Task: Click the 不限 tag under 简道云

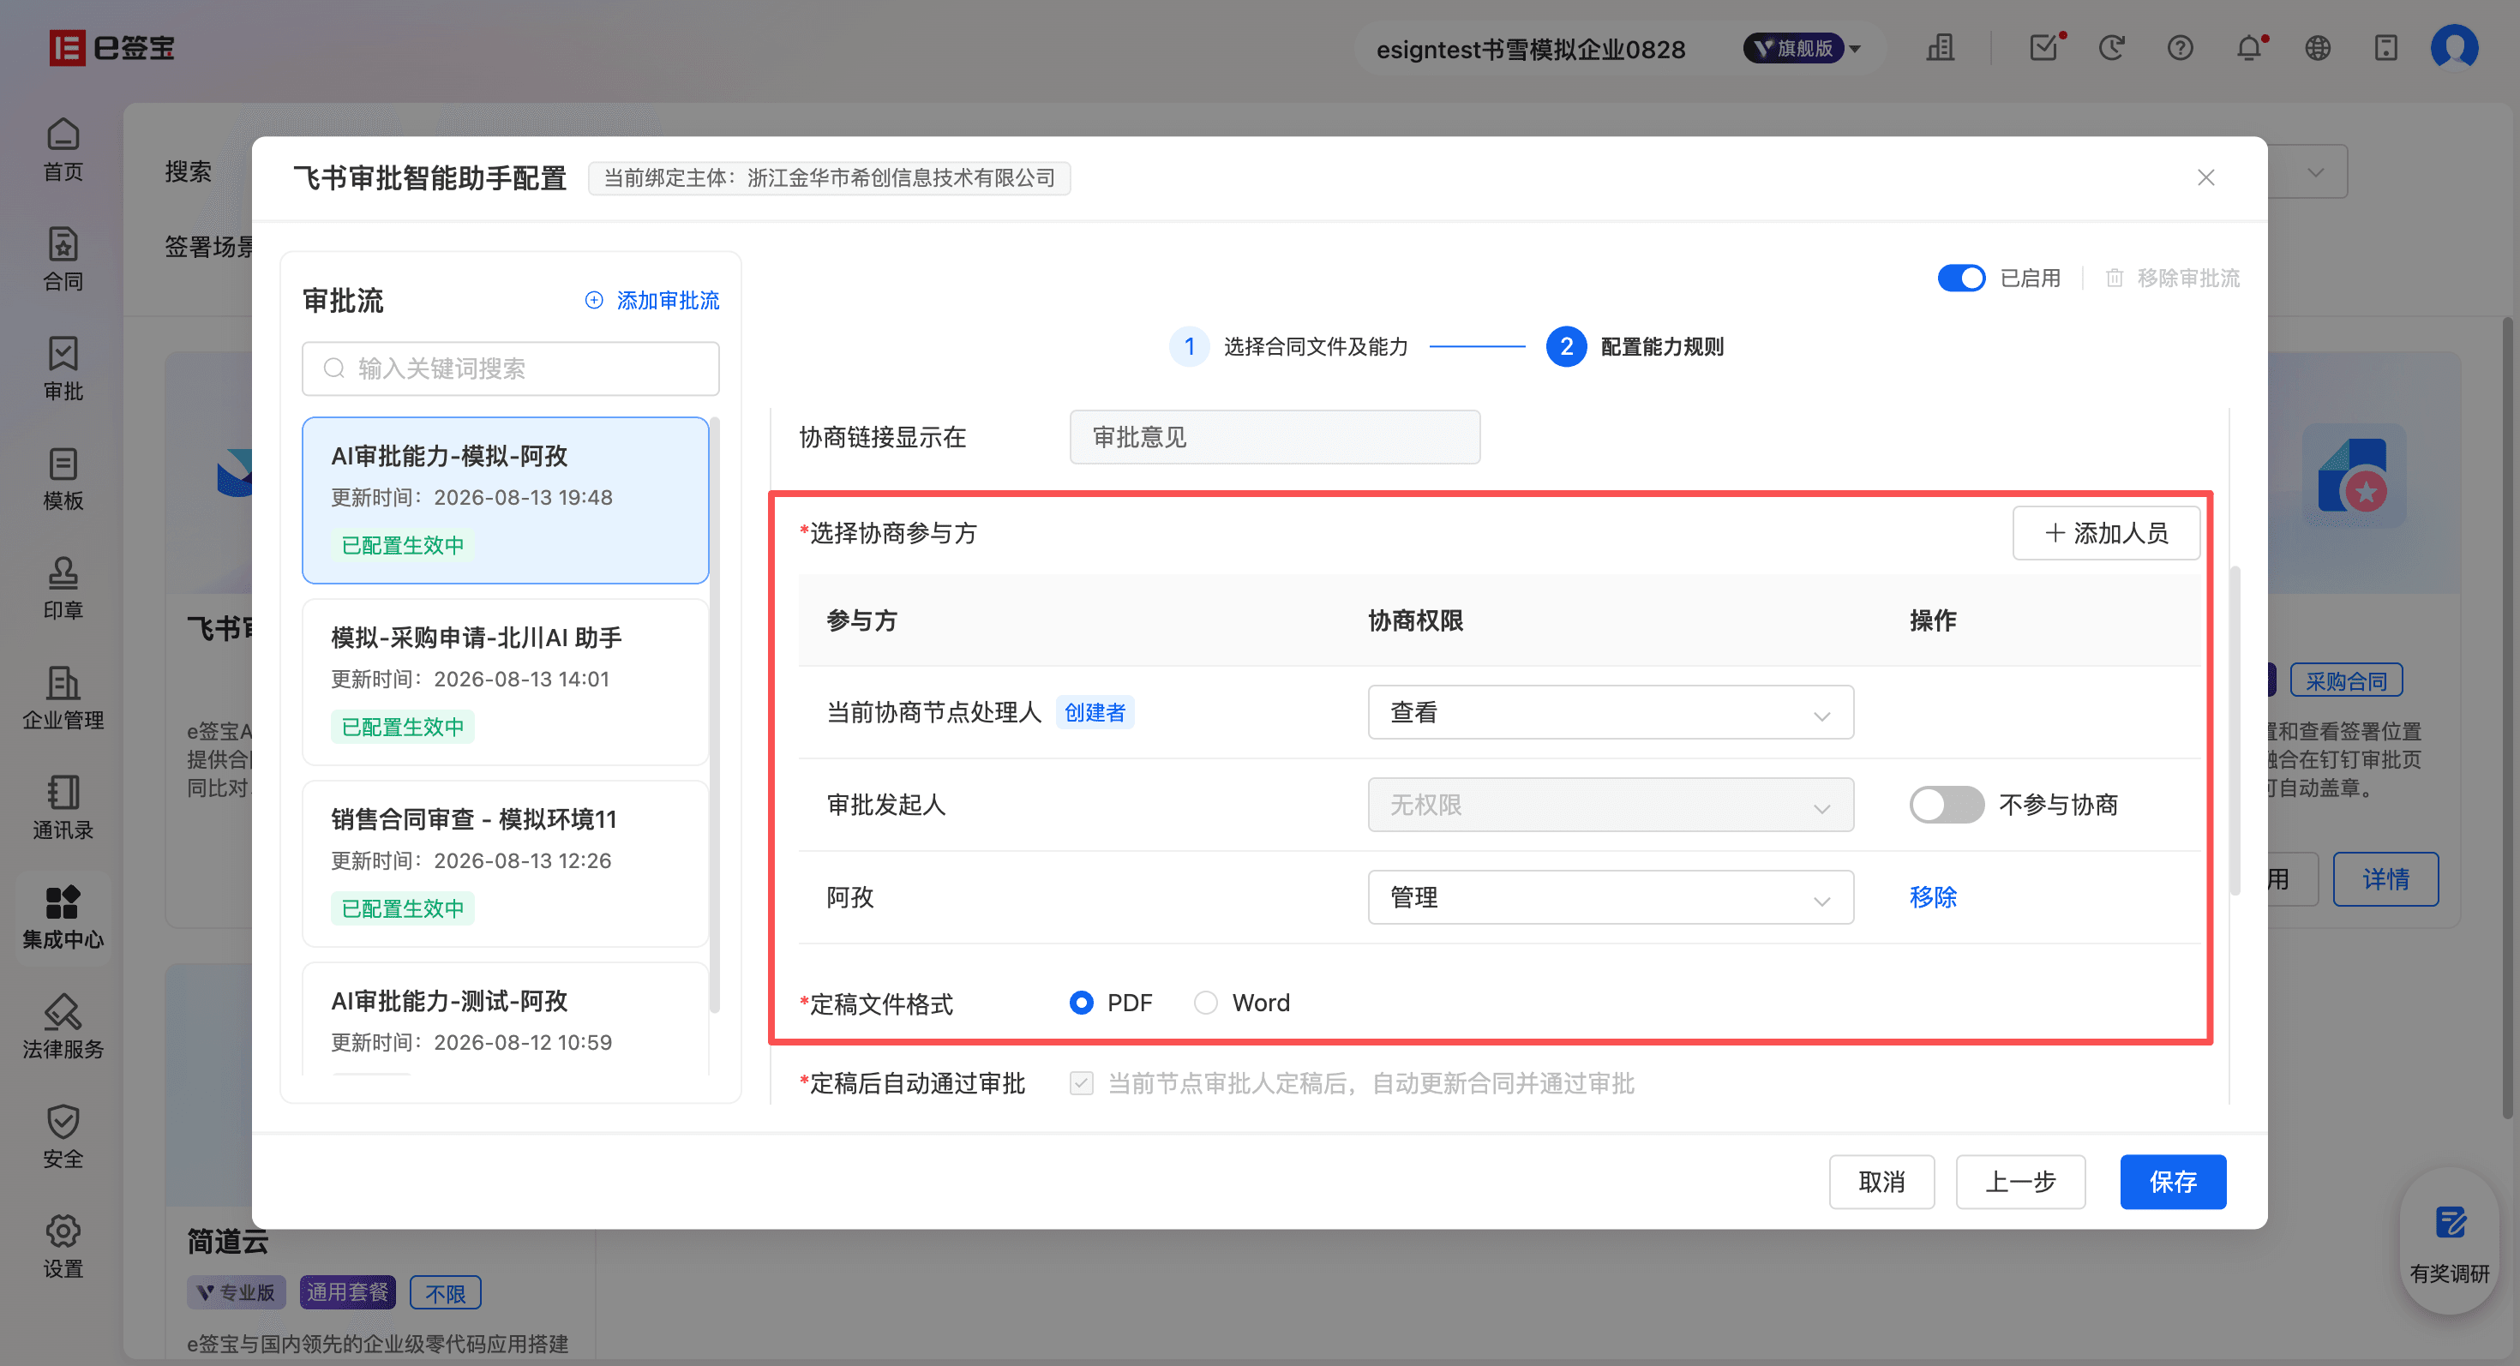Action: [445, 1292]
